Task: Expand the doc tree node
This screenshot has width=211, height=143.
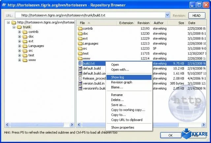Action: (x=19, y=37)
